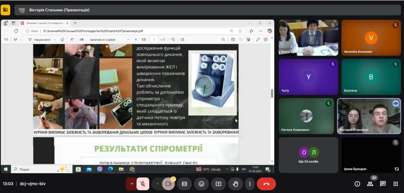404x193 pixels.
Task: Turn on closed captions
Action: pos(184,184)
